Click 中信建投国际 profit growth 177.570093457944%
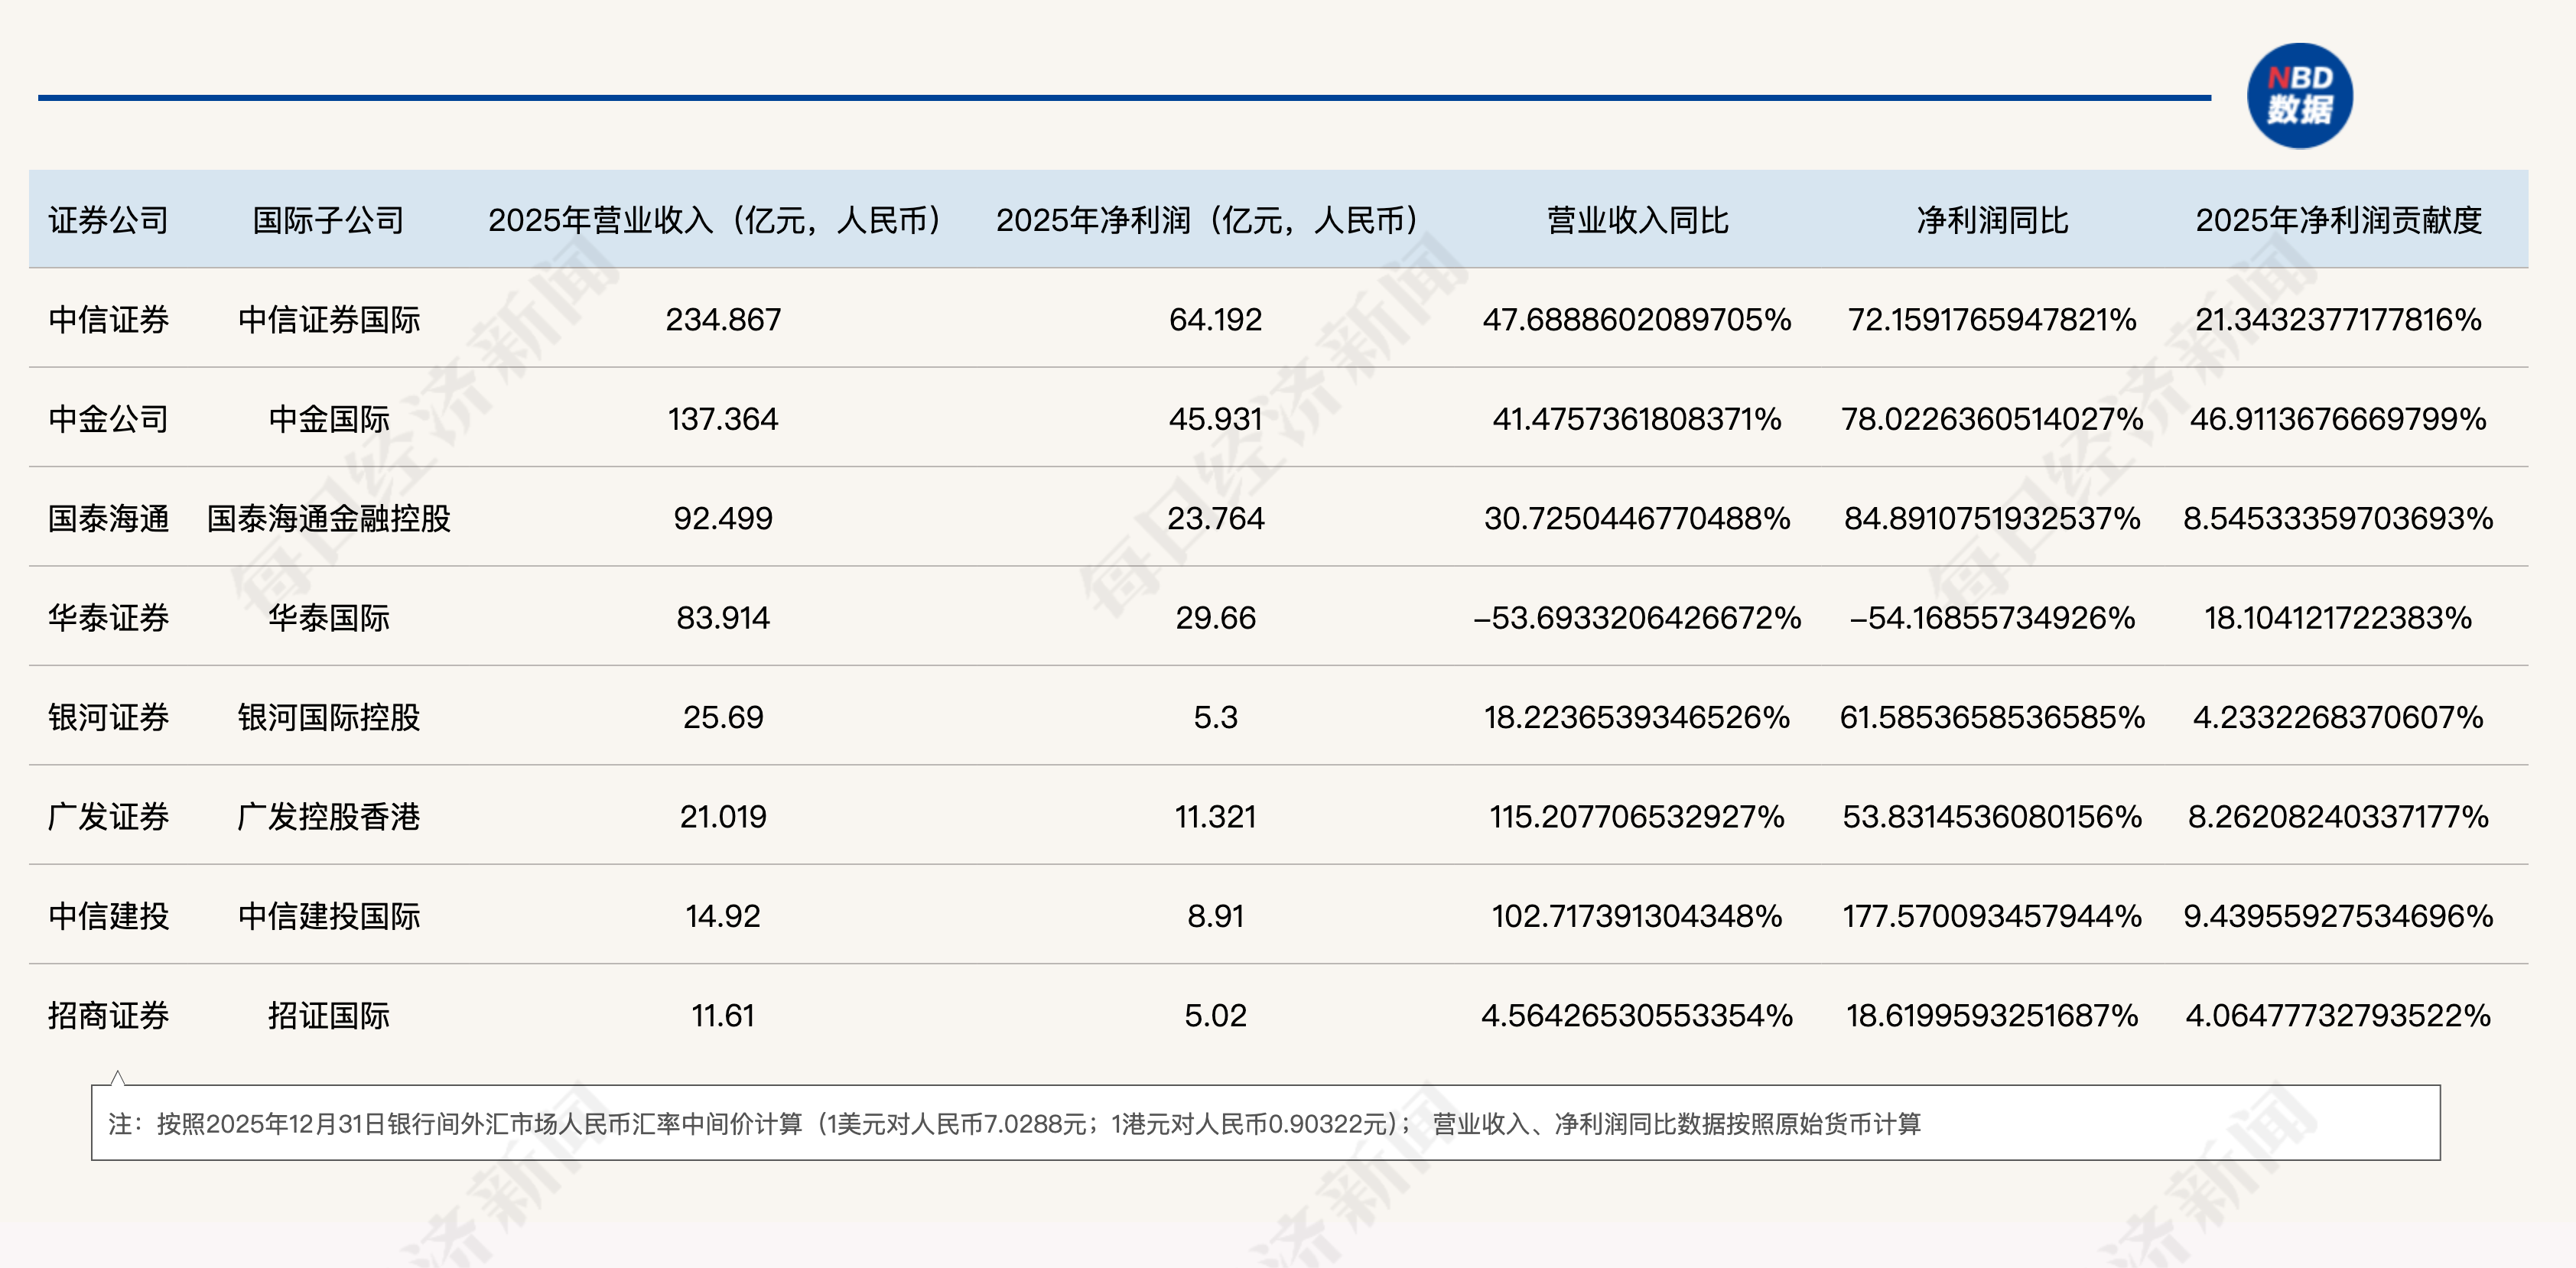 [x=1992, y=916]
